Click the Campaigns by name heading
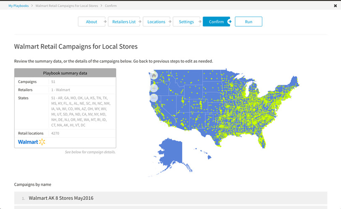 click(x=33, y=184)
